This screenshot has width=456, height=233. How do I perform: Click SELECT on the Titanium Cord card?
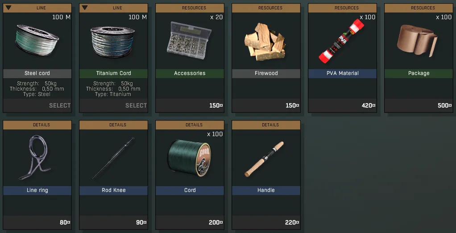[x=136, y=106]
